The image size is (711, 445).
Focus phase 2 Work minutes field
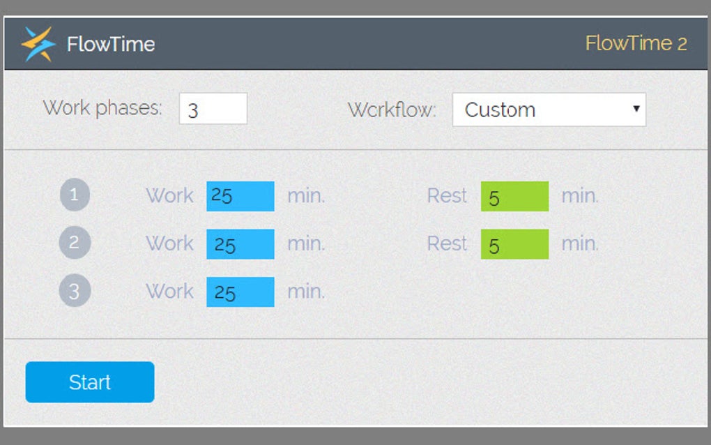tap(240, 244)
